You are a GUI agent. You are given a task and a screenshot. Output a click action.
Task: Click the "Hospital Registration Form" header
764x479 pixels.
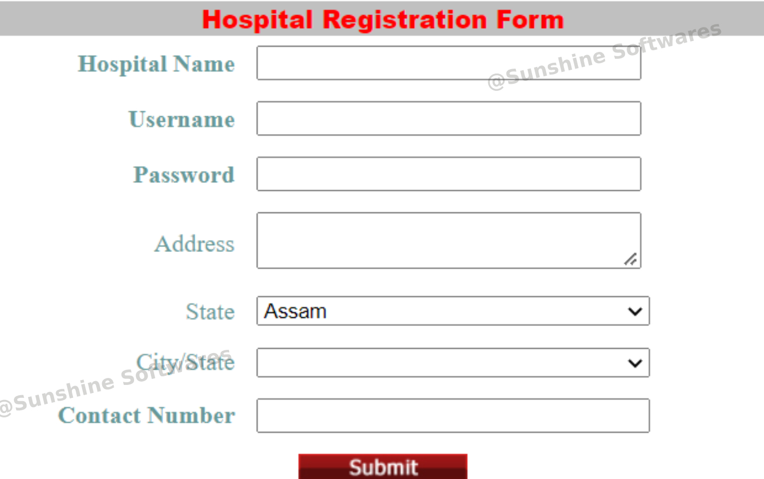point(382,19)
